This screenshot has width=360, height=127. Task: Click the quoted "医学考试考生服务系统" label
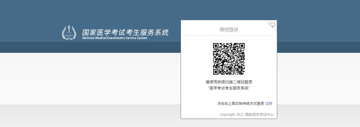(229, 88)
